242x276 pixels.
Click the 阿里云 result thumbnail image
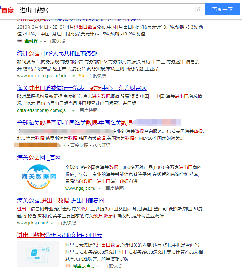(38, 254)
